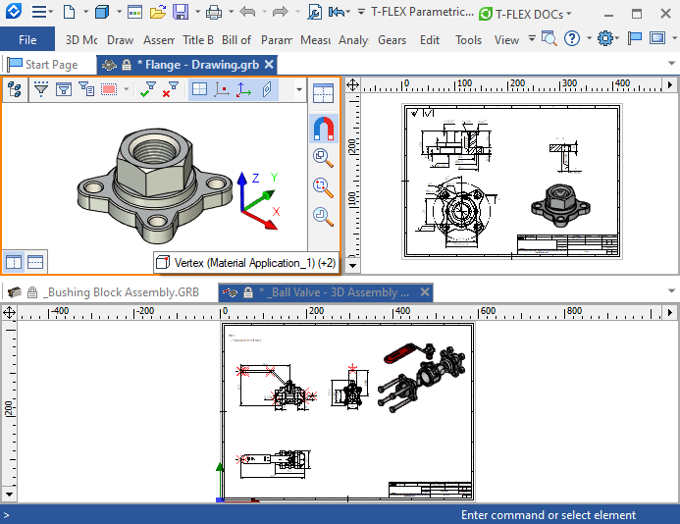Click the model tree structure icon
Screen dimensions: 680x524
click(15, 89)
